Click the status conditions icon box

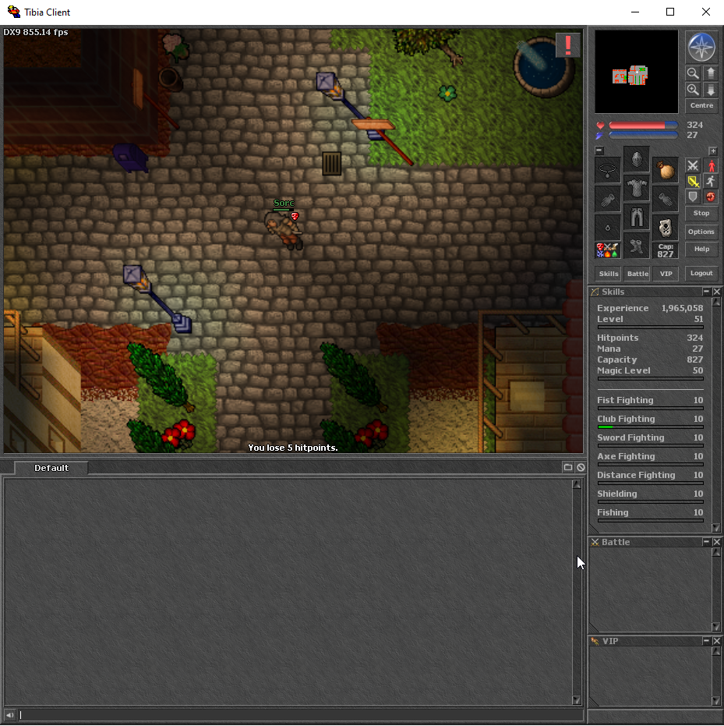click(x=607, y=250)
